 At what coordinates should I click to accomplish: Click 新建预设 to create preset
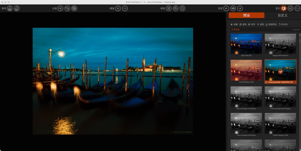coord(271,24)
